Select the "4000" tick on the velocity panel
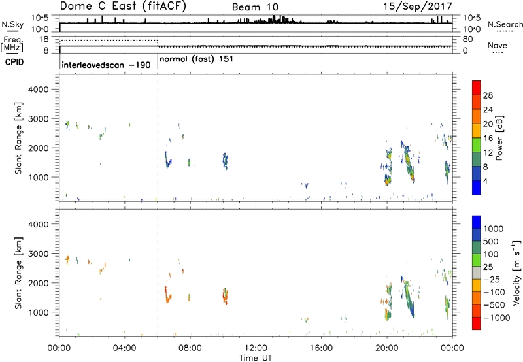The image size is (523, 362). (38, 224)
